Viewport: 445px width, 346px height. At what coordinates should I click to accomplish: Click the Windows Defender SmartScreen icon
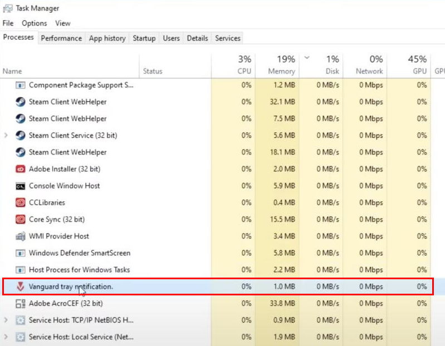tap(21, 253)
